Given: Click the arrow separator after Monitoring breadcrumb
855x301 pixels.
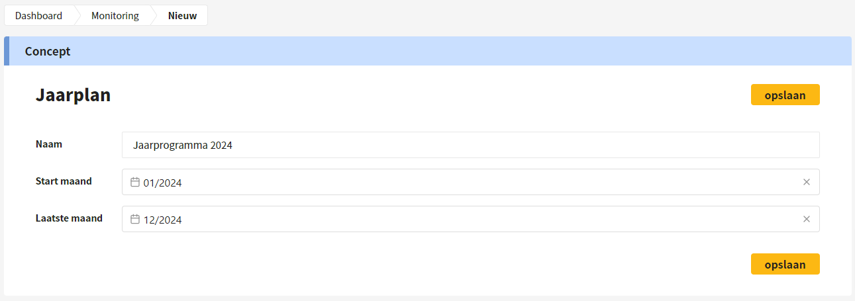Looking at the screenshot, I should 154,16.
